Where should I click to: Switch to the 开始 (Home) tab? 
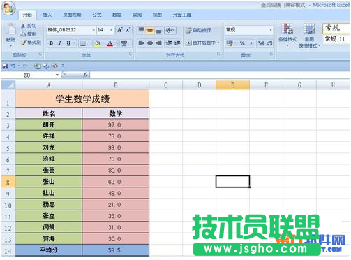[x=27, y=15]
